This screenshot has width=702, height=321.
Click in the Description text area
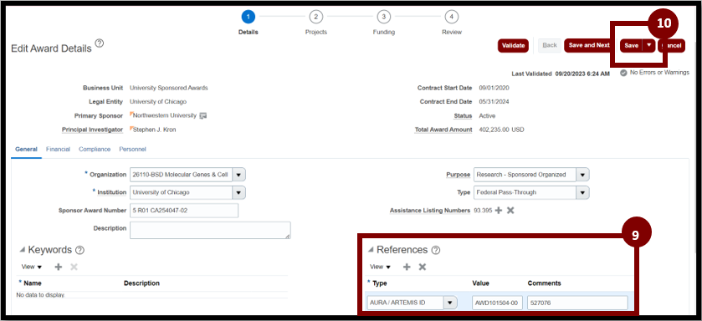pos(210,230)
